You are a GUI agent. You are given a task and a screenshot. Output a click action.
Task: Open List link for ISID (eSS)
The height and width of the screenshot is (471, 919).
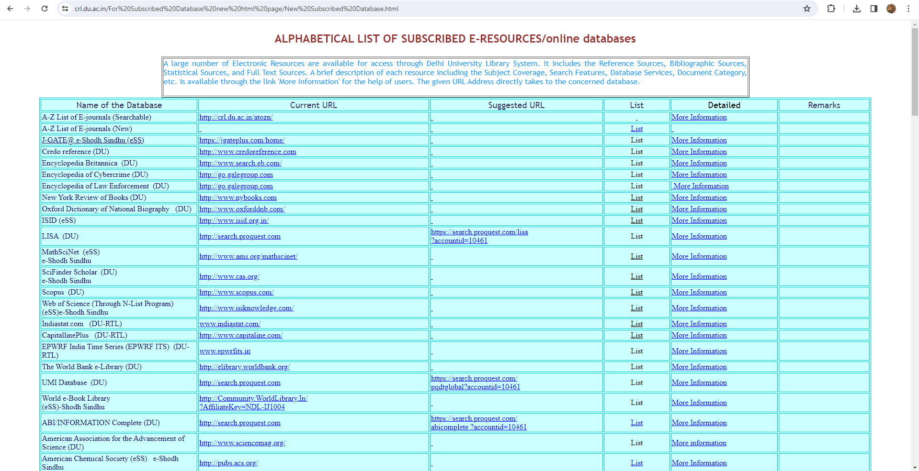[637, 220]
